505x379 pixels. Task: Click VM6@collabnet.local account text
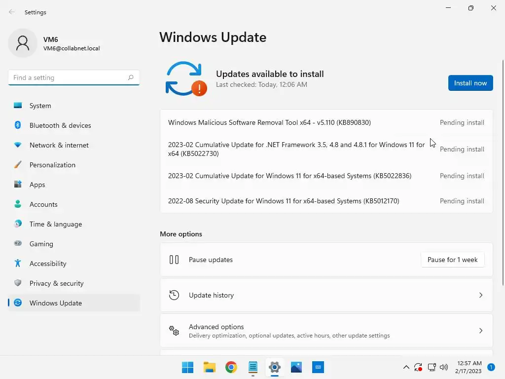(x=72, y=48)
